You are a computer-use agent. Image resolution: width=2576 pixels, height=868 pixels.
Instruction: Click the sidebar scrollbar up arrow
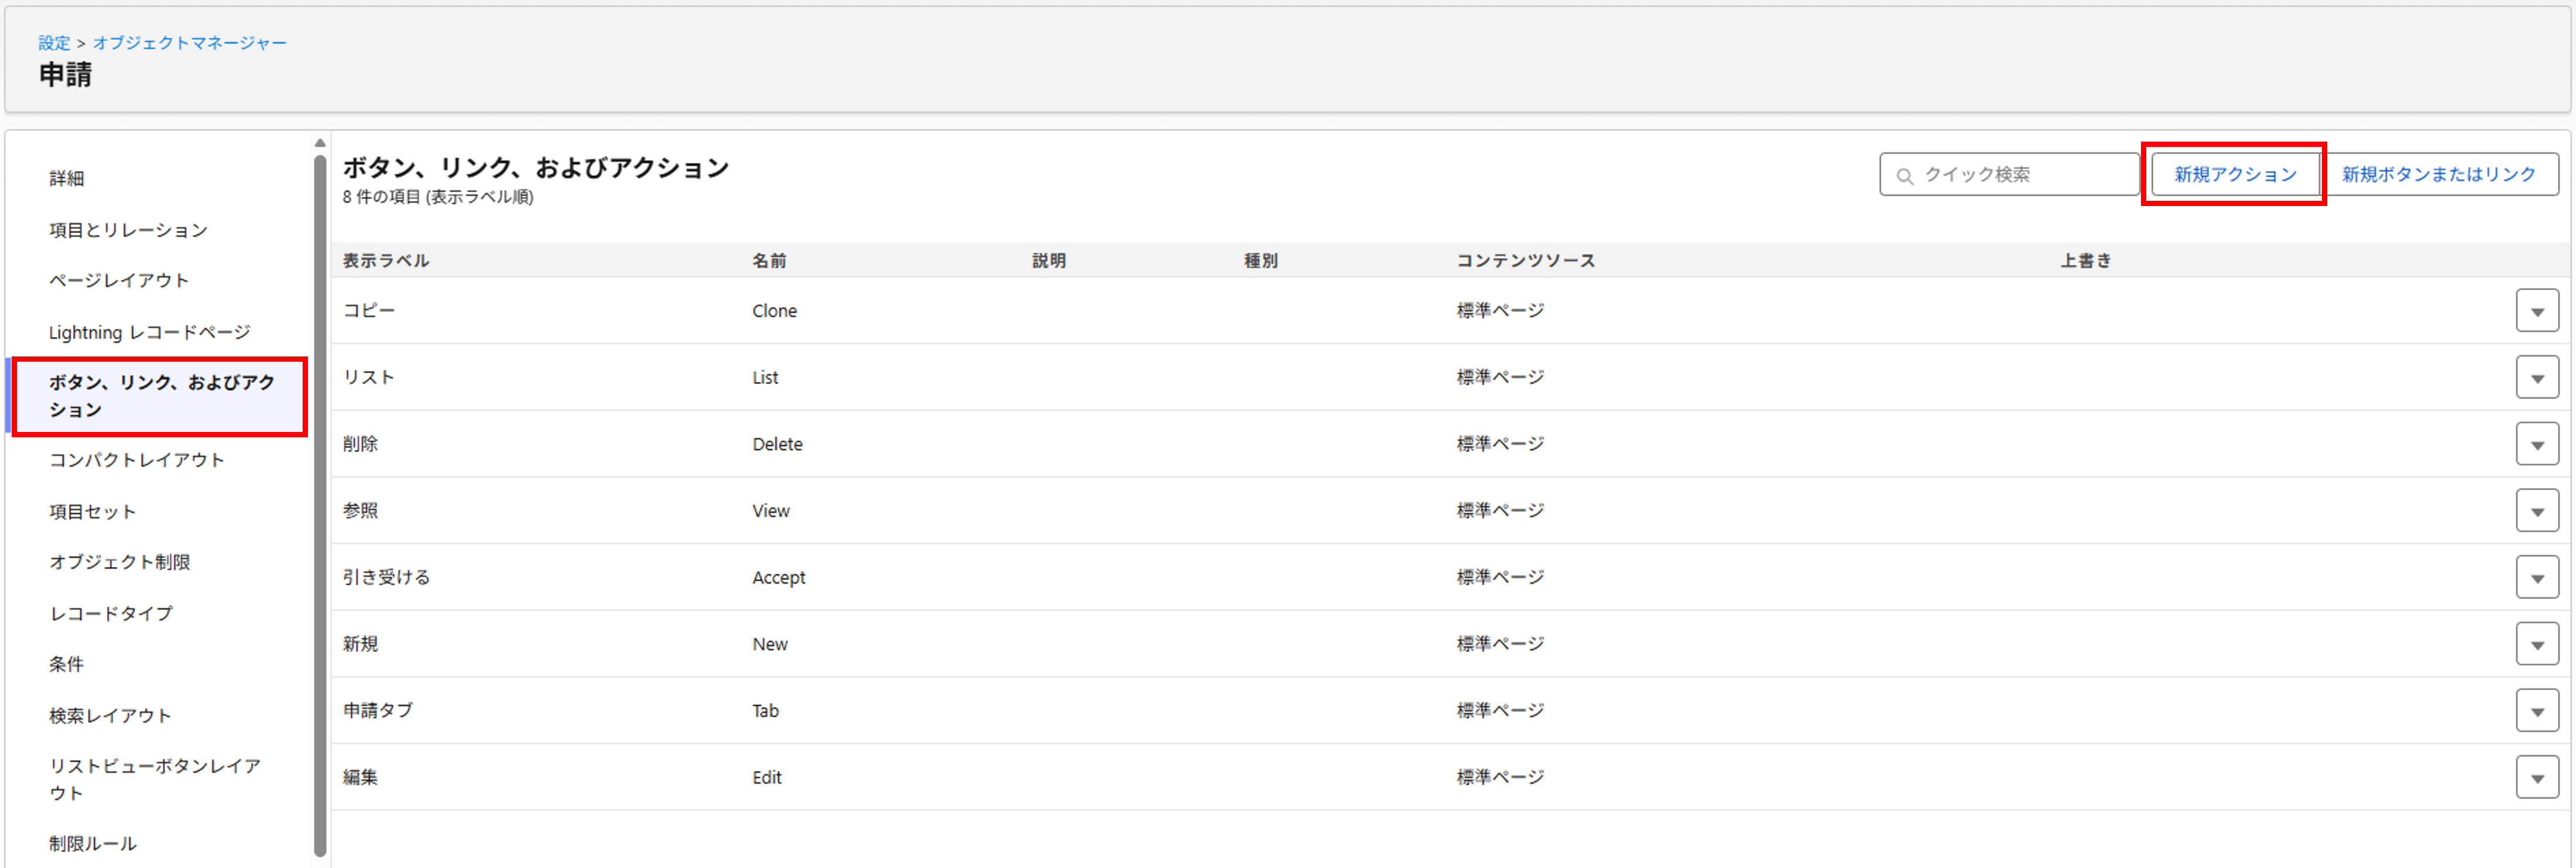click(x=320, y=143)
